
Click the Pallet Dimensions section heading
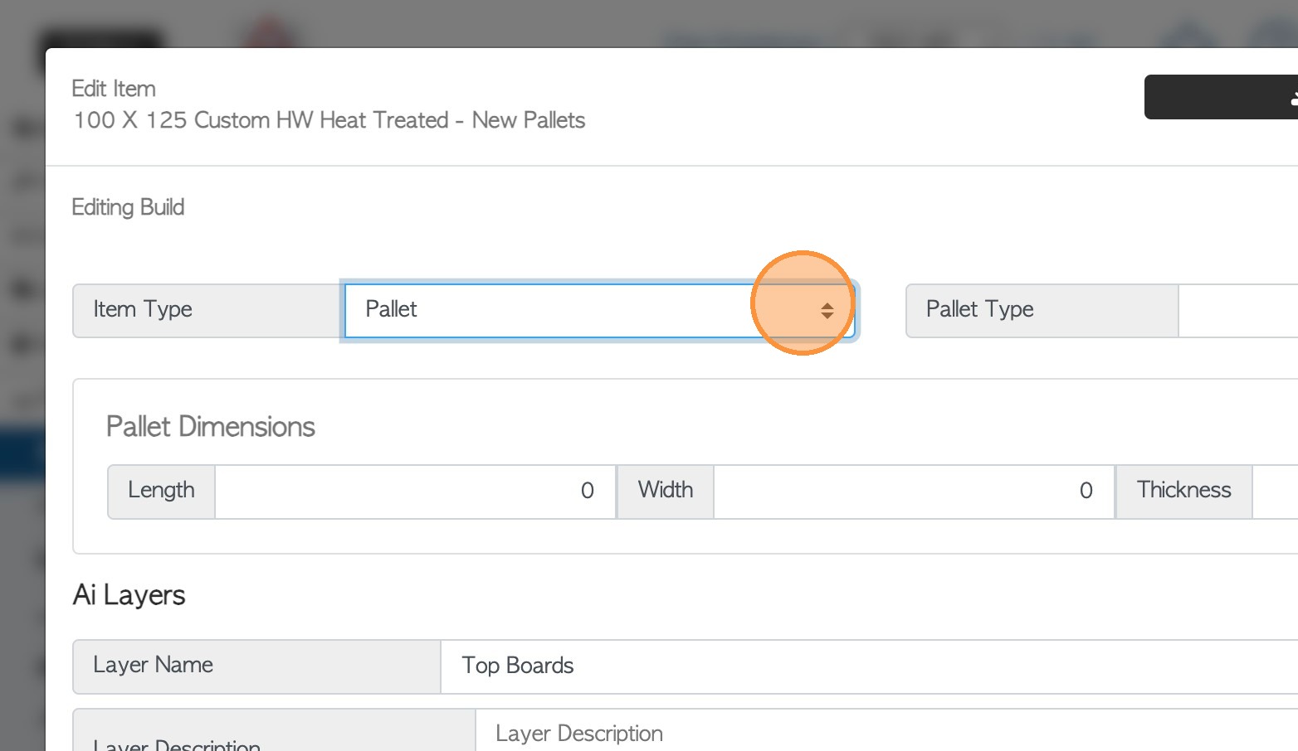coord(211,427)
